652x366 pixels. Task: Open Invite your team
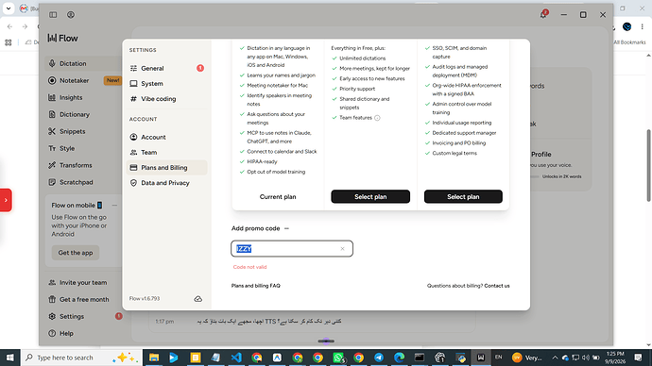click(x=83, y=283)
